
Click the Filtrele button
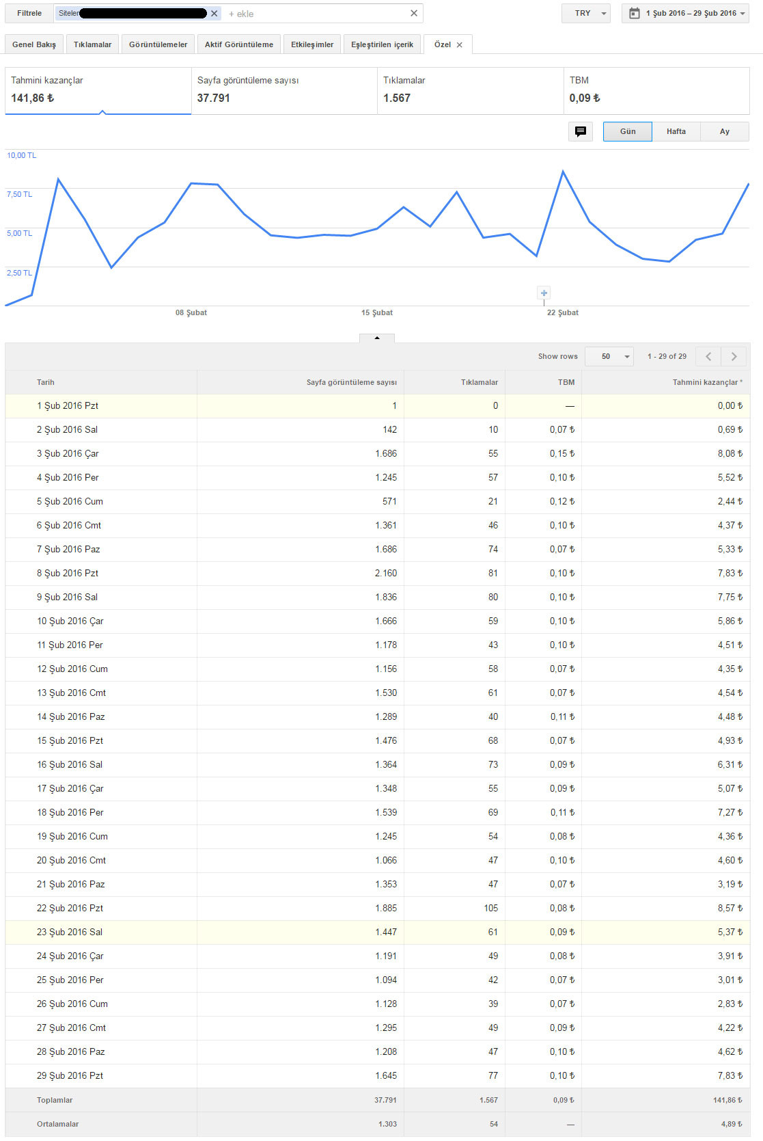(x=29, y=13)
